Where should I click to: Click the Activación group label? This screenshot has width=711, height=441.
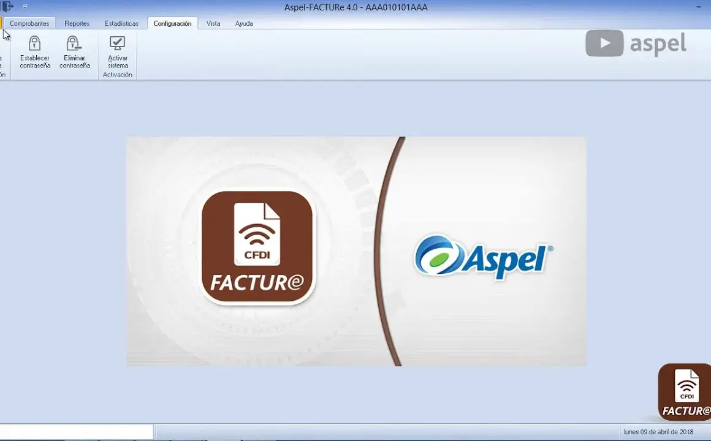tap(118, 75)
